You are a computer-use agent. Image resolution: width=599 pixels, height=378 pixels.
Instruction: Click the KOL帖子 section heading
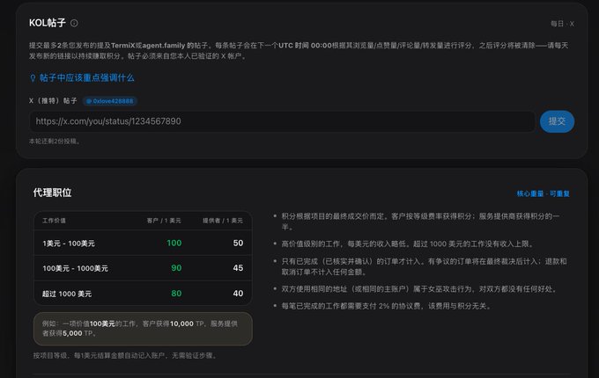pos(48,23)
